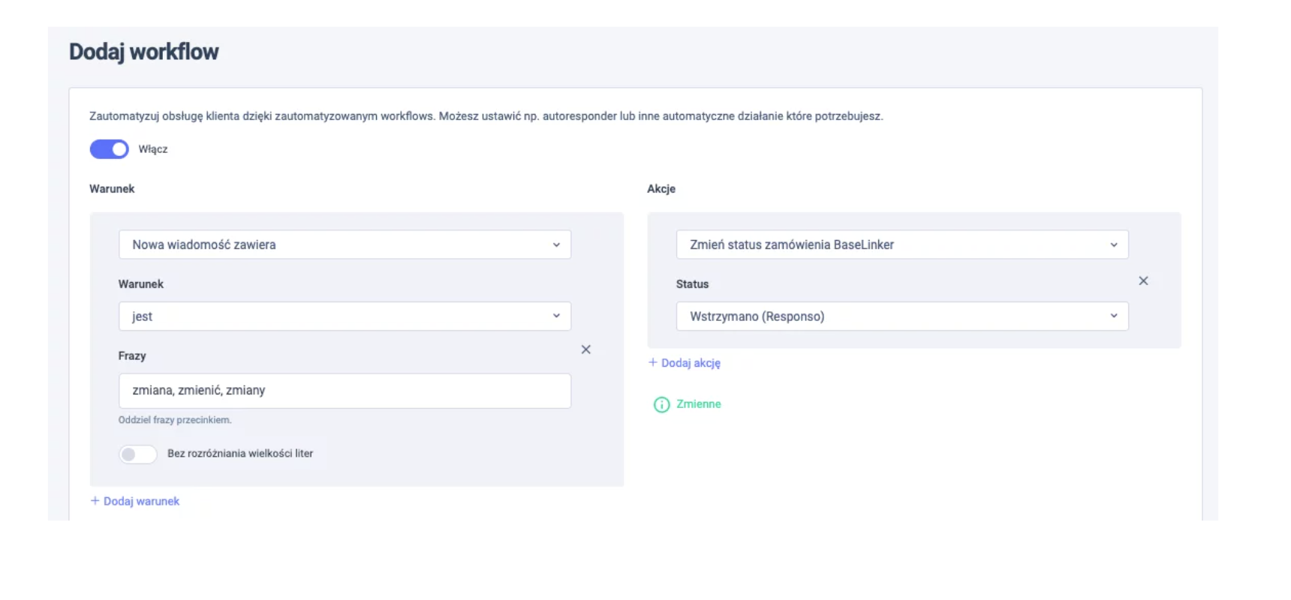1291x600 pixels.
Task: Click the plus icon before Dodaj warunek
Action: click(95, 501)
